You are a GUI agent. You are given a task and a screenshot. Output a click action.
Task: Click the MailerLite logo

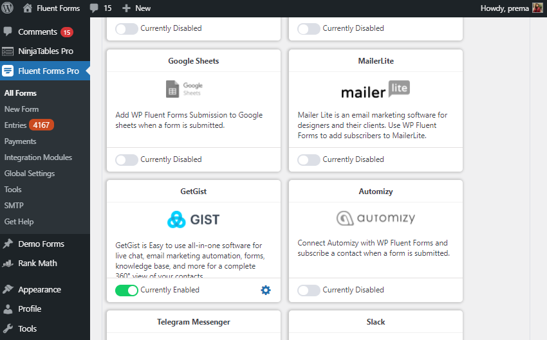coord(375,89)
